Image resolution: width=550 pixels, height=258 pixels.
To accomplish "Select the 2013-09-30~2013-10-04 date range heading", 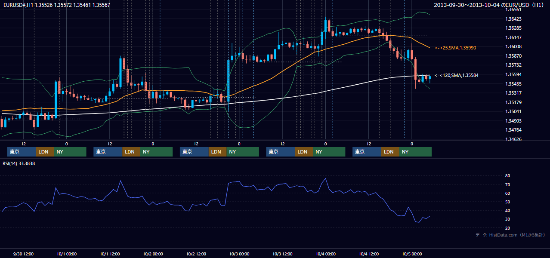I will (490, 5).
